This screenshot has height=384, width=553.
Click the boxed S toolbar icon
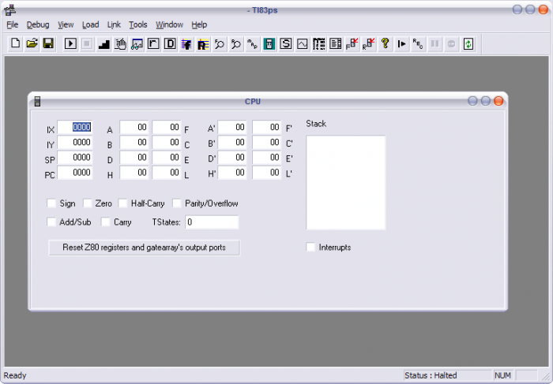(x=285, y=43)
